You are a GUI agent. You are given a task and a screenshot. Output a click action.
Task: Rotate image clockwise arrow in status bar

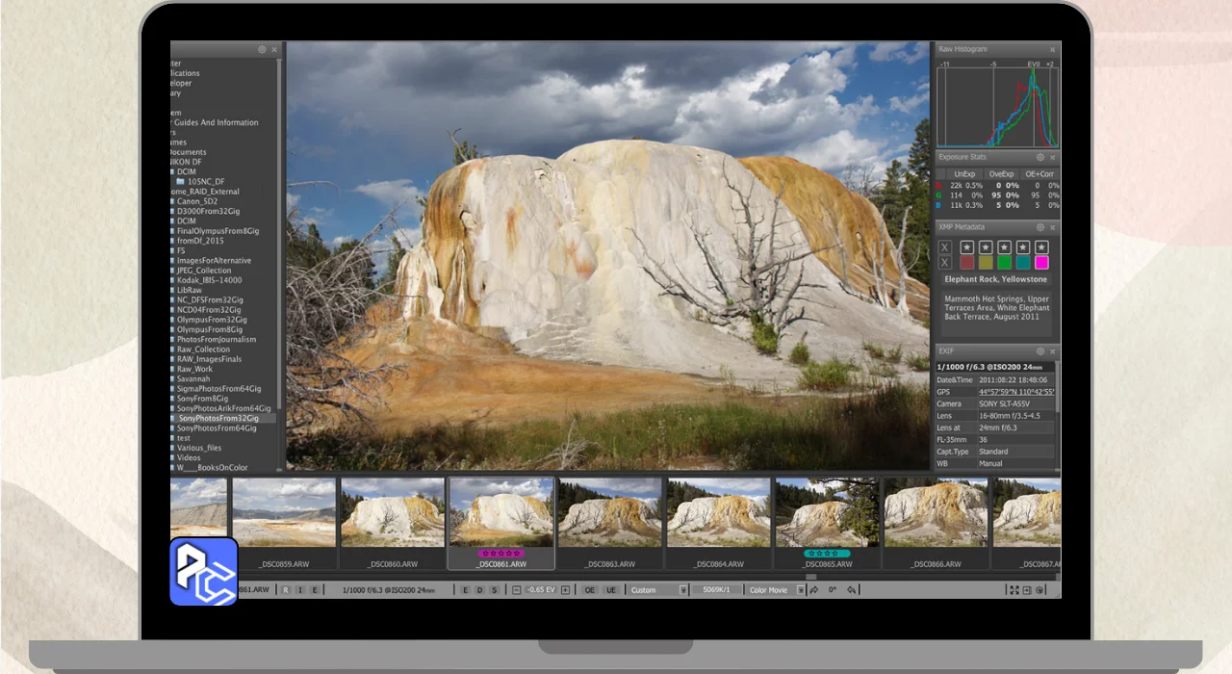pos(813,590)
